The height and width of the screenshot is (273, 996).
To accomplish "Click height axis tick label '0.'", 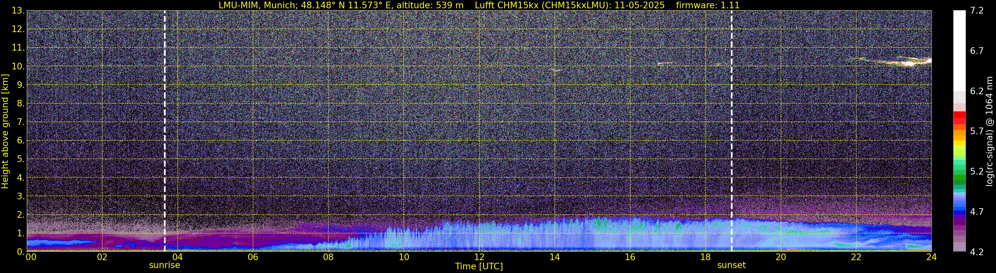I will click(x=21, y=252).
